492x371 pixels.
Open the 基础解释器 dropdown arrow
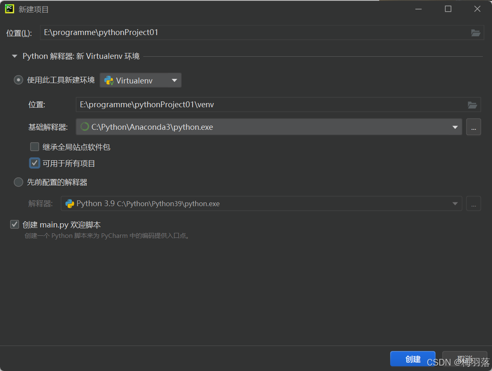[455, 127]
